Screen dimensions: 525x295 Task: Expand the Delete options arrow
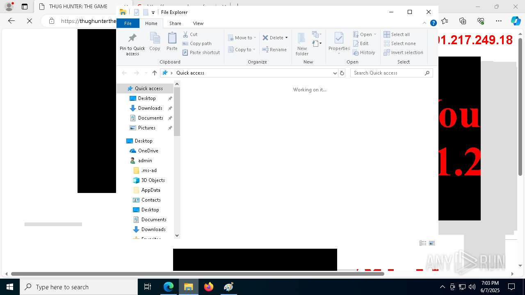point(286,38)
